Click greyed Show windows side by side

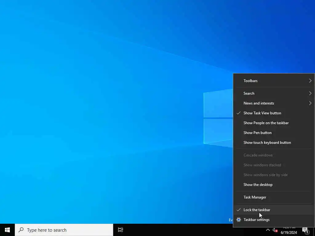point(274,175)
